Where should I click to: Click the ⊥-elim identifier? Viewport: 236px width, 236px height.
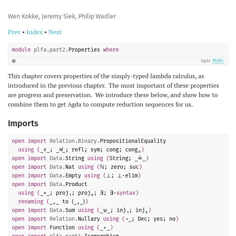tap(127, 176)
